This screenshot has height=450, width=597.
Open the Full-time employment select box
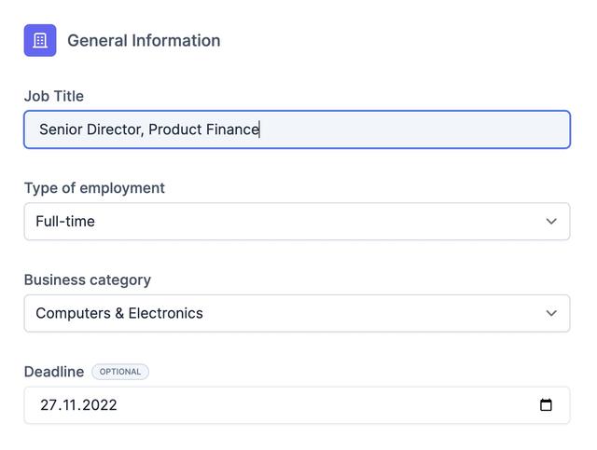pos(280,222)
